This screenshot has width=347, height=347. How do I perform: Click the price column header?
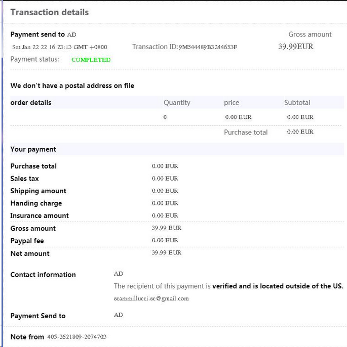point(232,103)
